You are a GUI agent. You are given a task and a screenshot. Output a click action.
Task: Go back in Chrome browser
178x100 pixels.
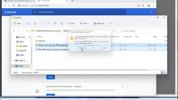click(x=5, y=6)
